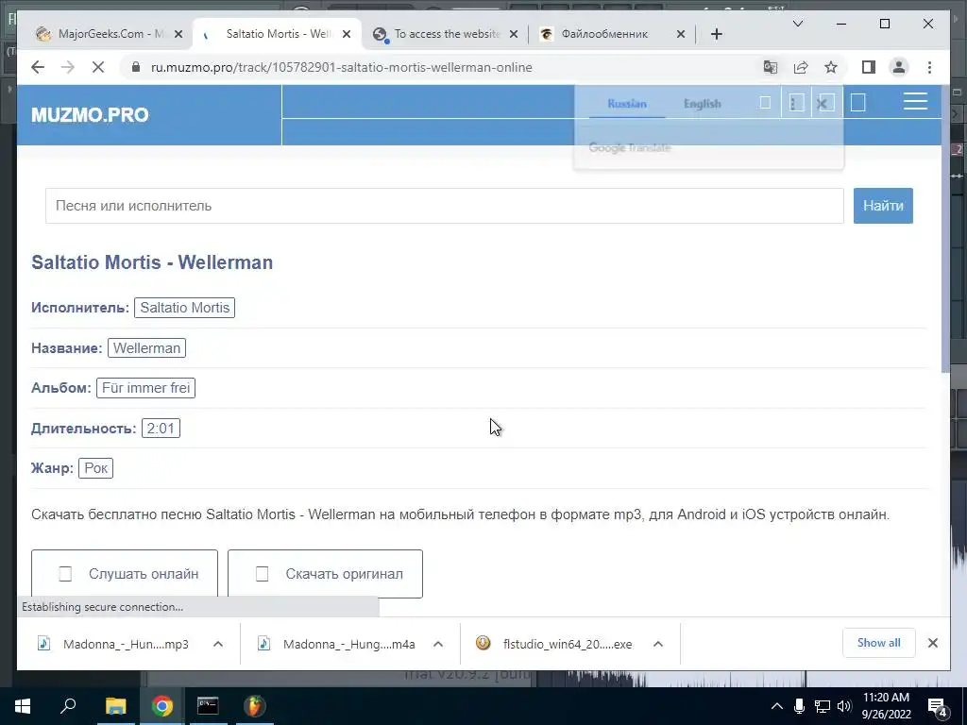Image resolution: width=967 pixels, height=725 pixels.
Task: Go back to the previous page
Action: (x=38, y=67)
